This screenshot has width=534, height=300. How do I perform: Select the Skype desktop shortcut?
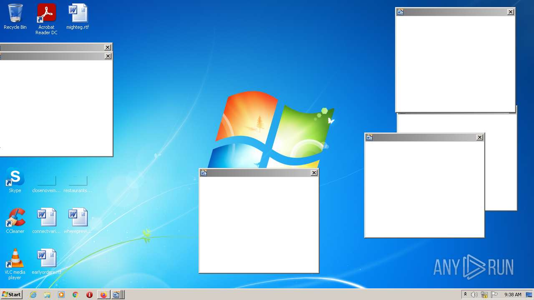15,180
